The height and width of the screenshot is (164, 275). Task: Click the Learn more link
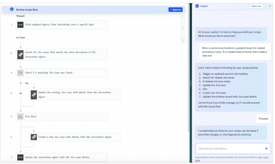click(232, 159)
